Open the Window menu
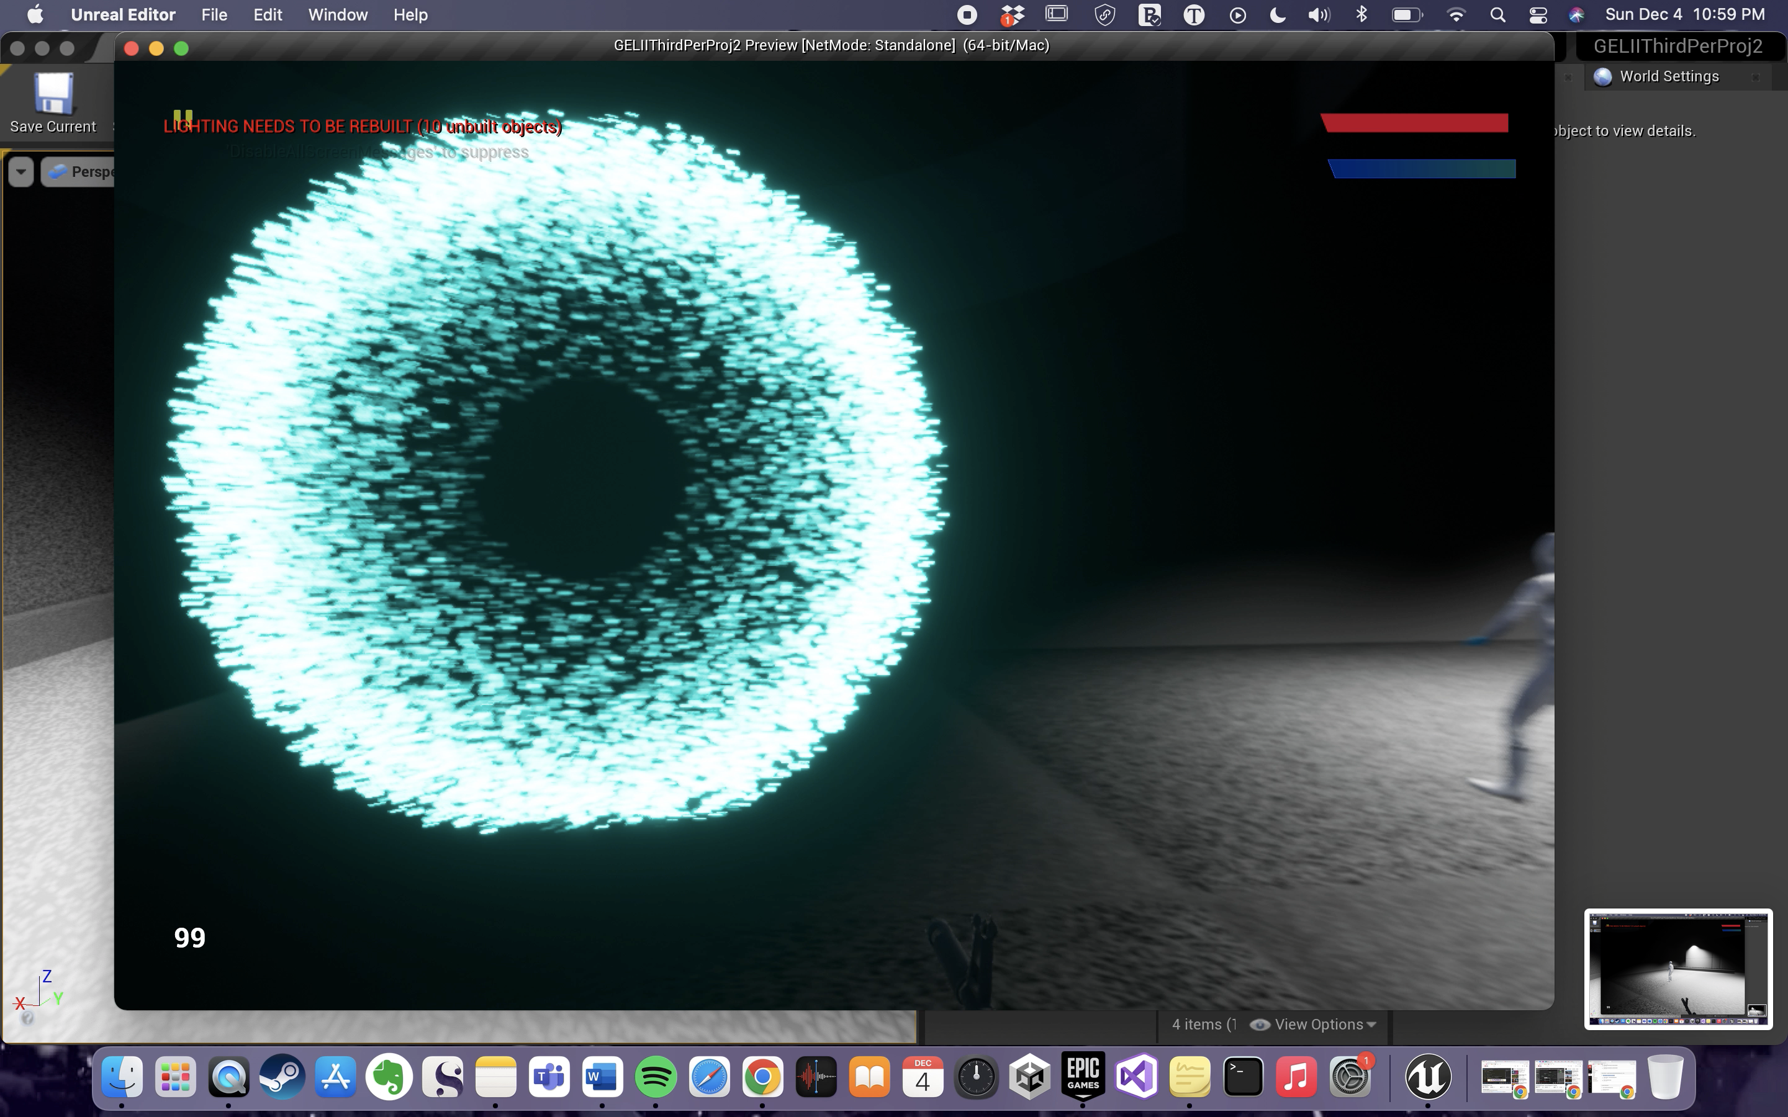Image resolution: width=1788 pixels, height=1117 pixels. [338, 15]
